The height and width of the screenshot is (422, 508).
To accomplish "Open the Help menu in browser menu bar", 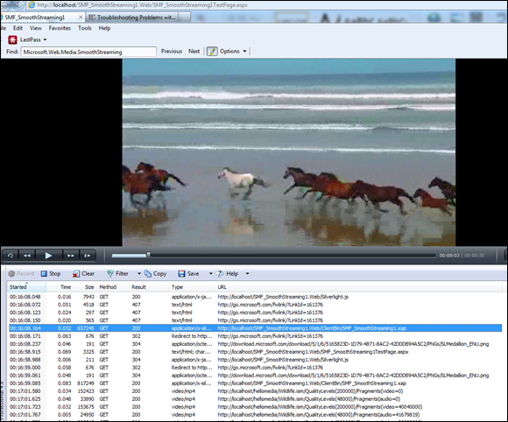I will (x=104, y=28).
